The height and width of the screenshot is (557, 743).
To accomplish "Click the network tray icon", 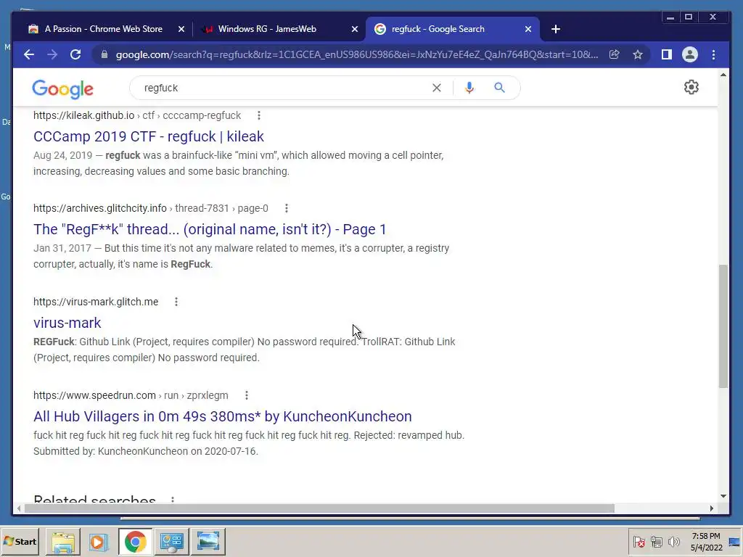I will tap(656, 541).
